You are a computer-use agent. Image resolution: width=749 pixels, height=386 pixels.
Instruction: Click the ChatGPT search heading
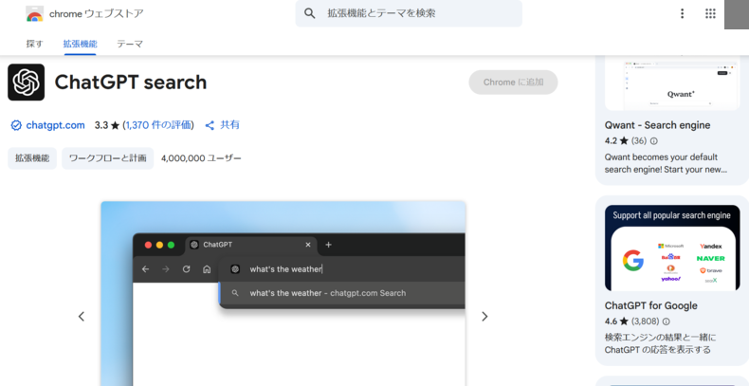[x=131, y=83]
